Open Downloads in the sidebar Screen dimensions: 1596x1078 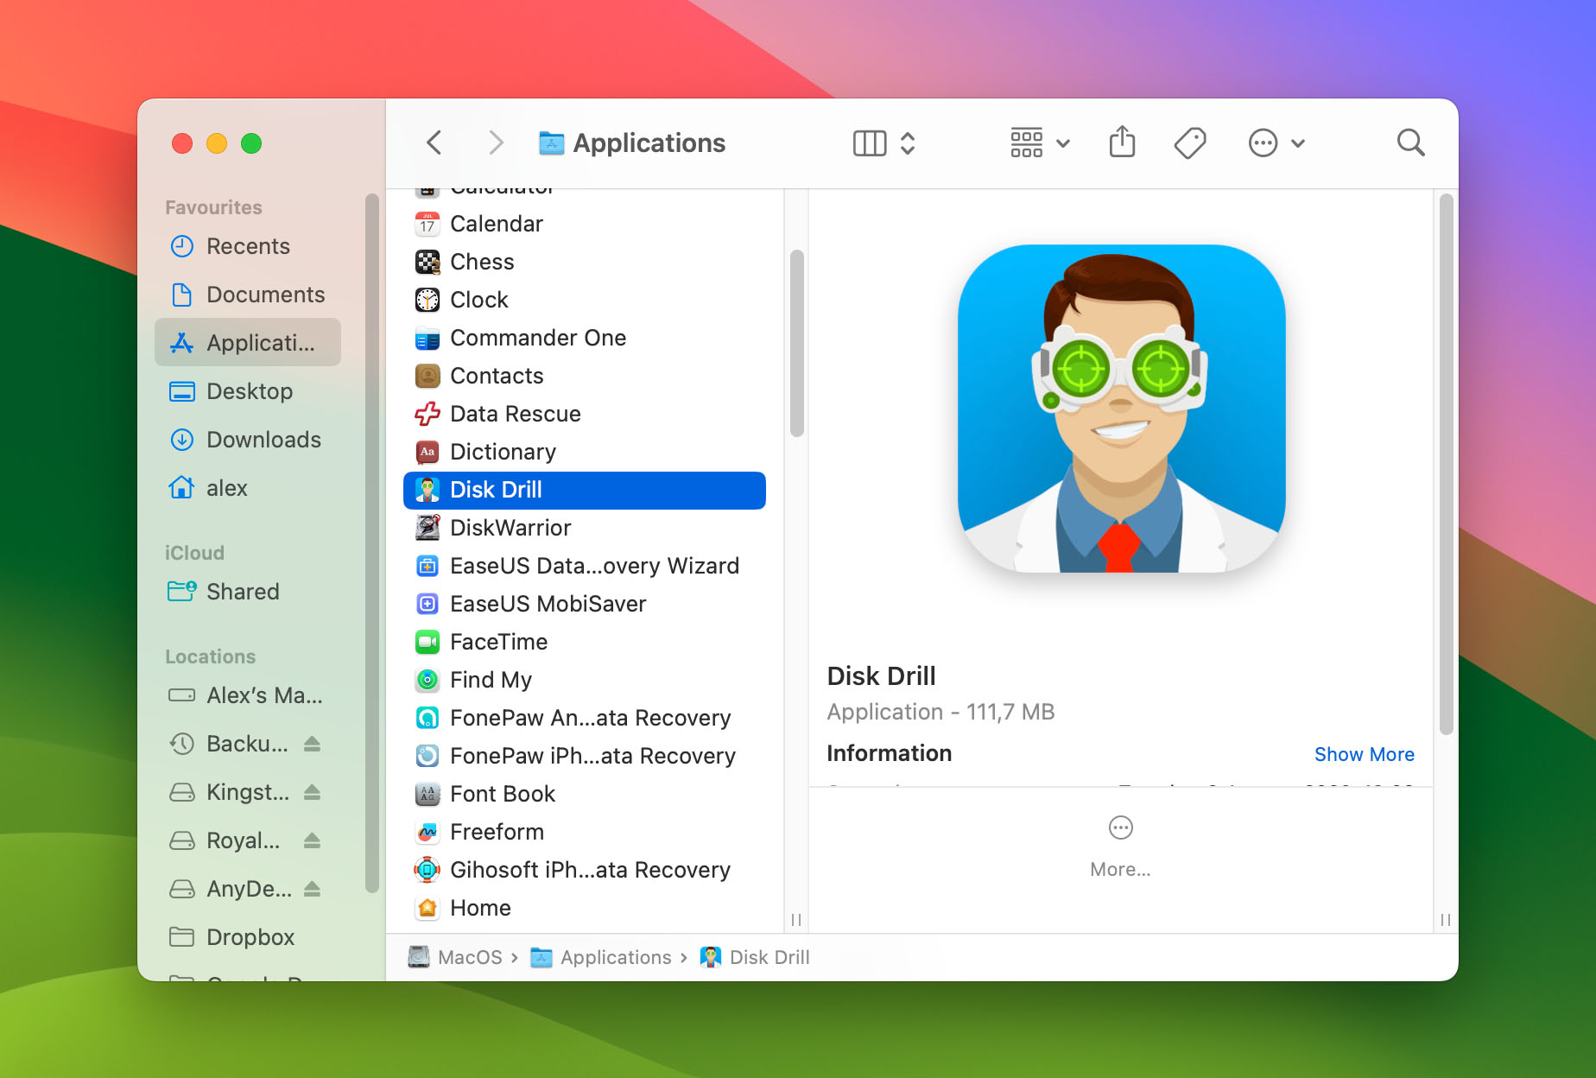pos(248,440)
